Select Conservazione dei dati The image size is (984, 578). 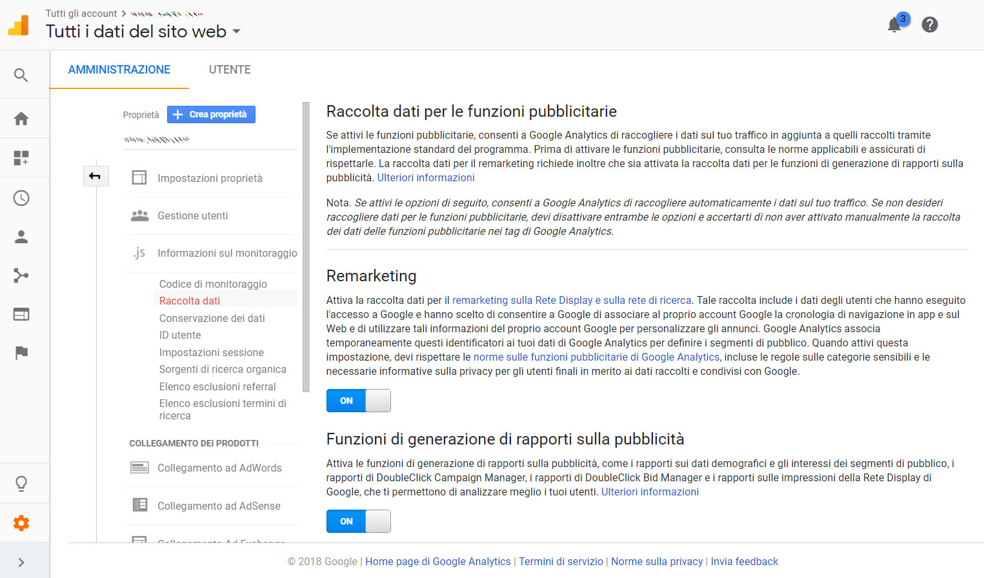pyautogui.click(x=212, y=318)
